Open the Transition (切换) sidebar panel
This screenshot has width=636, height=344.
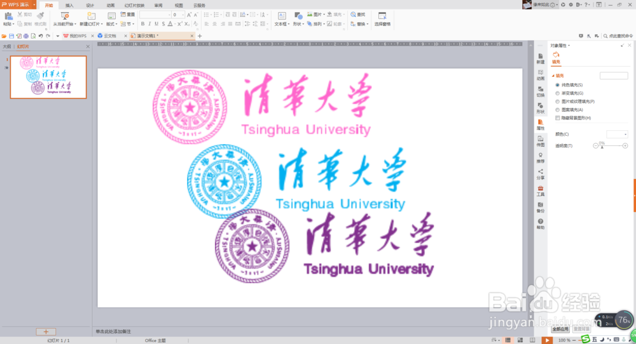pyautogui.click(x=540, y=92)
